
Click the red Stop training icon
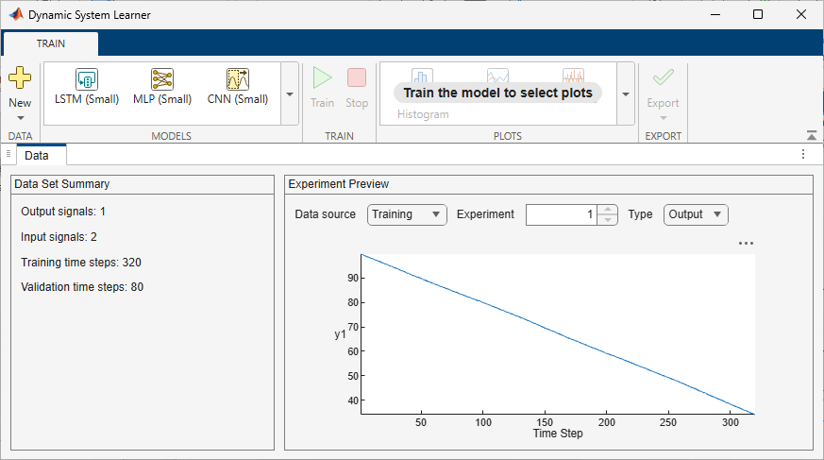[x=357, y=77]
